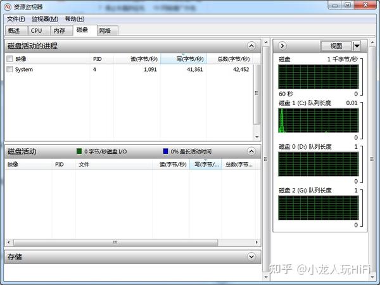Select the 磁盘 tab

tap(85, 30)
